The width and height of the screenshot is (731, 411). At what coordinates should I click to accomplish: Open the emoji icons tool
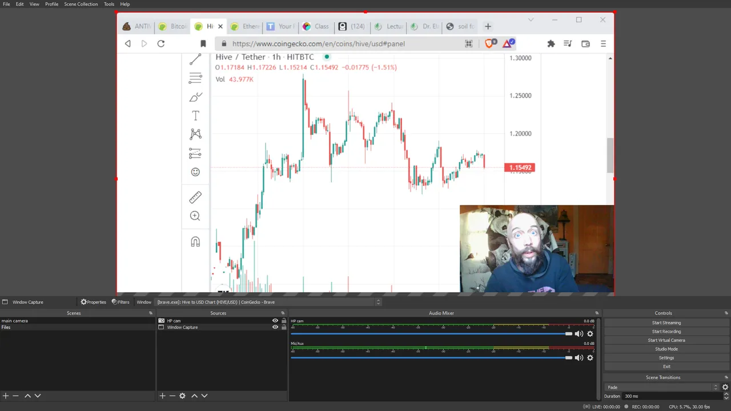tap(195, 172)
